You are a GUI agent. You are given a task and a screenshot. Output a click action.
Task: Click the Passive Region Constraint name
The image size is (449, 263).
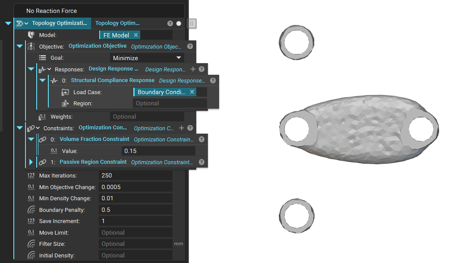(x=93, y=162)
